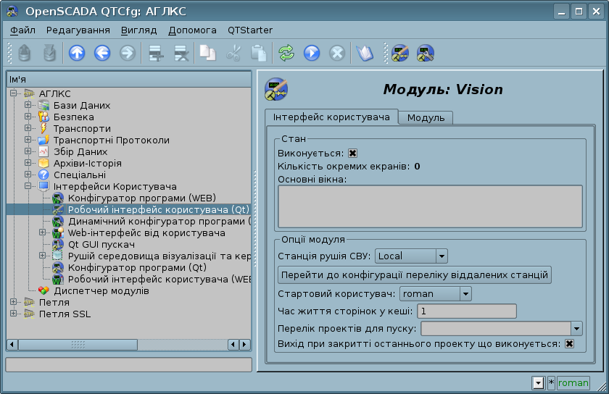
Task: Expand the 'Бази Даних' tree node
Action: click(x=28, y=105)
